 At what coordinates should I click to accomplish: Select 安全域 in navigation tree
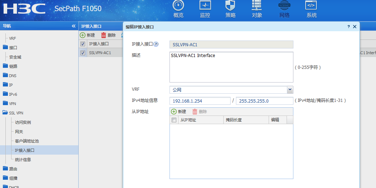15,57
